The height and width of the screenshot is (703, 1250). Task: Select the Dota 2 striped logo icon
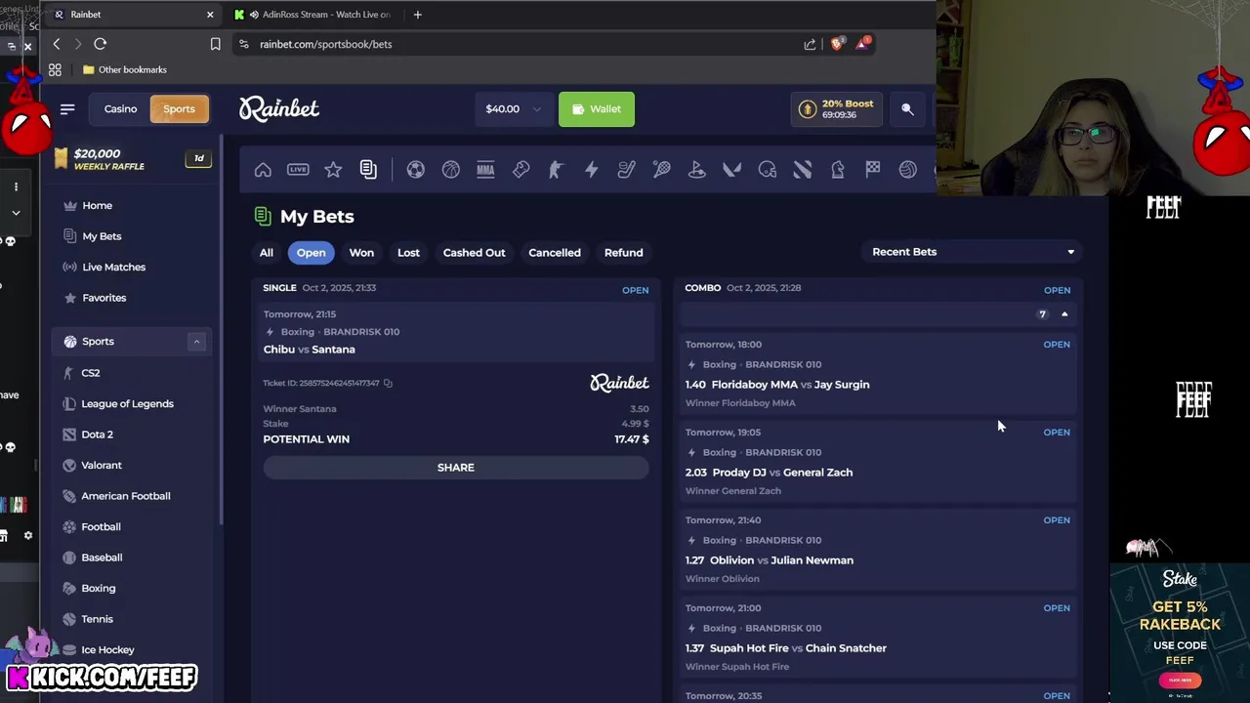tap(802, 170)
